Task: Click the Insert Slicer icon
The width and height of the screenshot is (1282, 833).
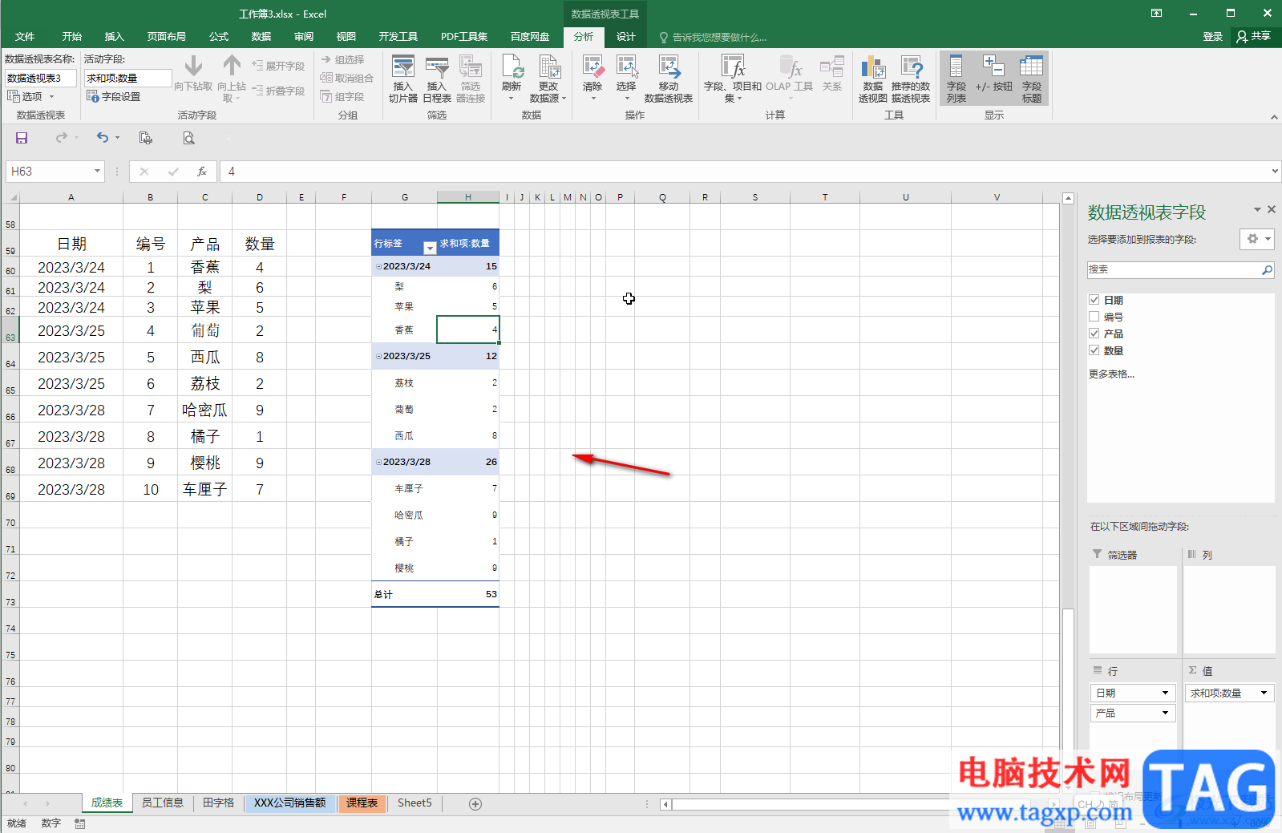Action: click(x=403, y=79)
